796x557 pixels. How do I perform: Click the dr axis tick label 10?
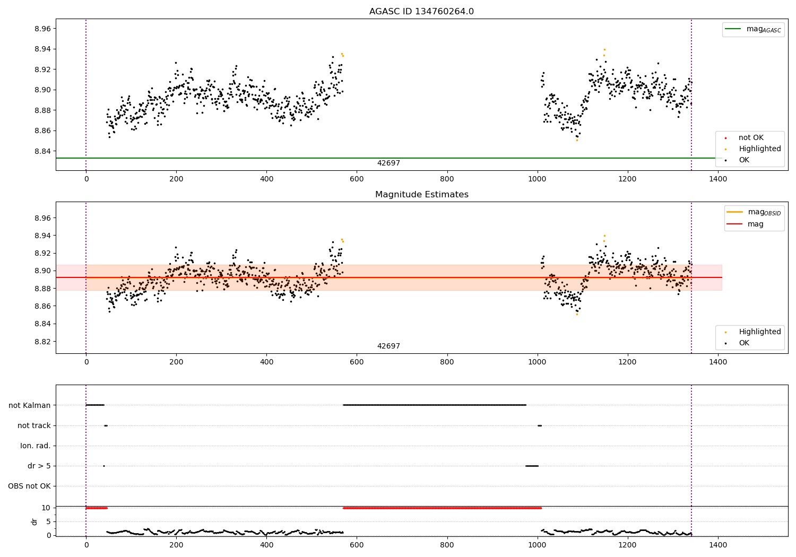pyautogui.click(x=46, y=508)
